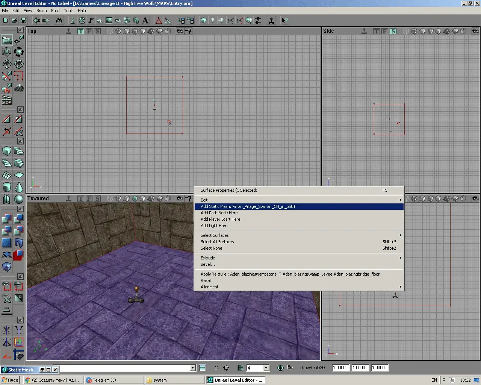Select the Texture Rotate tool
This screenshot has width=481, height=385.
(x=19, y=64)
